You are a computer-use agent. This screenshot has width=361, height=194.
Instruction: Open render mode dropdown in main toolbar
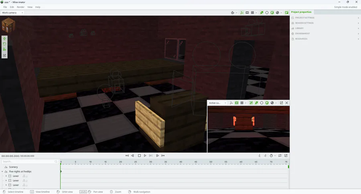[x=281, y=13]
